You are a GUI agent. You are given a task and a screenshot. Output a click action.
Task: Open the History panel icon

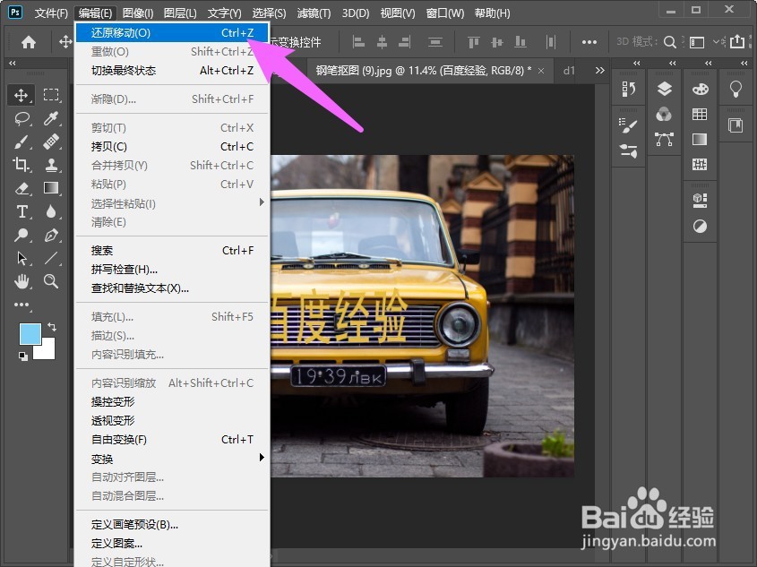629,89
